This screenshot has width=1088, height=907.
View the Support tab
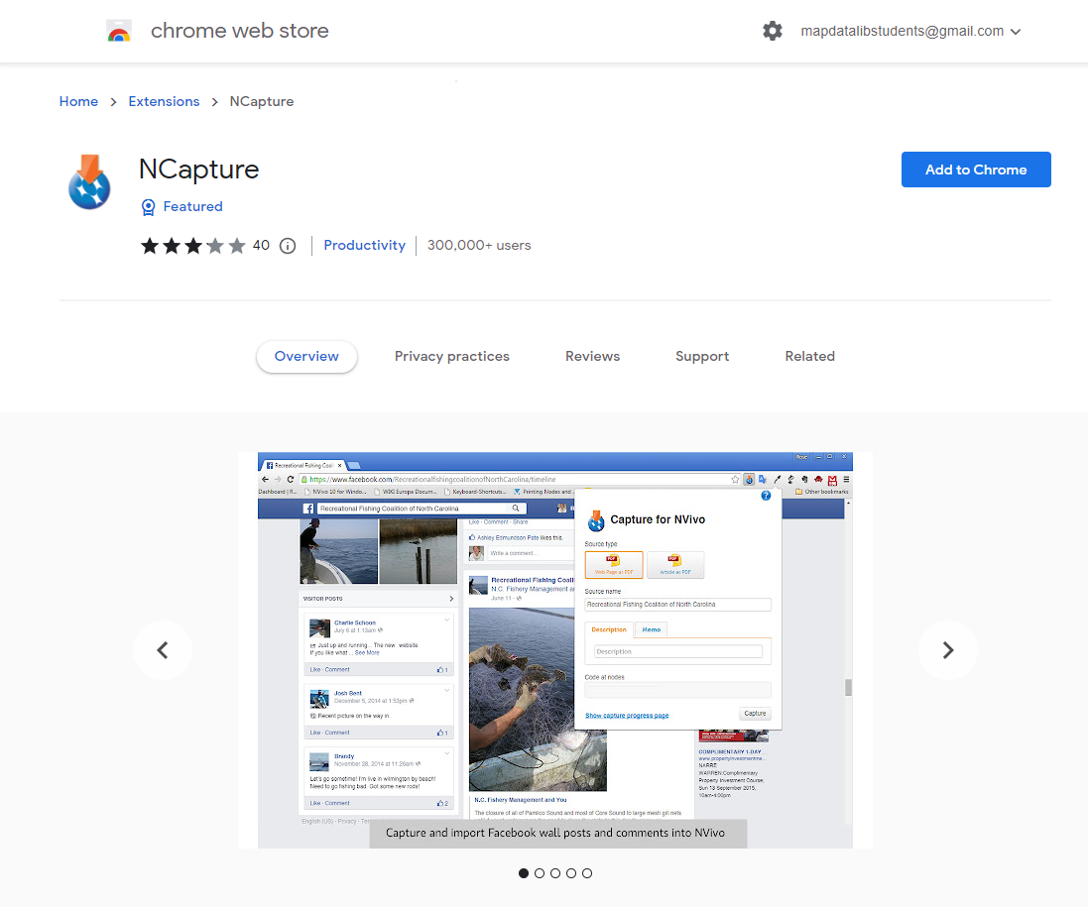point(701,356)
